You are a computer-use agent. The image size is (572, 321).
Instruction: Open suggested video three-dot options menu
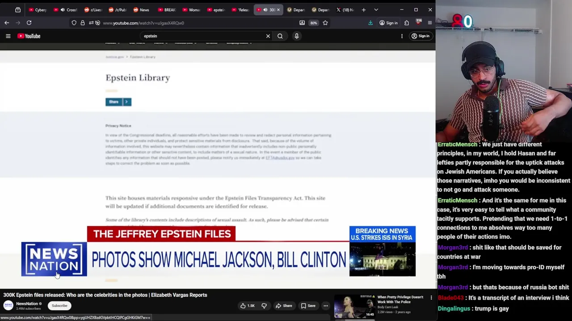pyautogui.click(x=431, y=297)
